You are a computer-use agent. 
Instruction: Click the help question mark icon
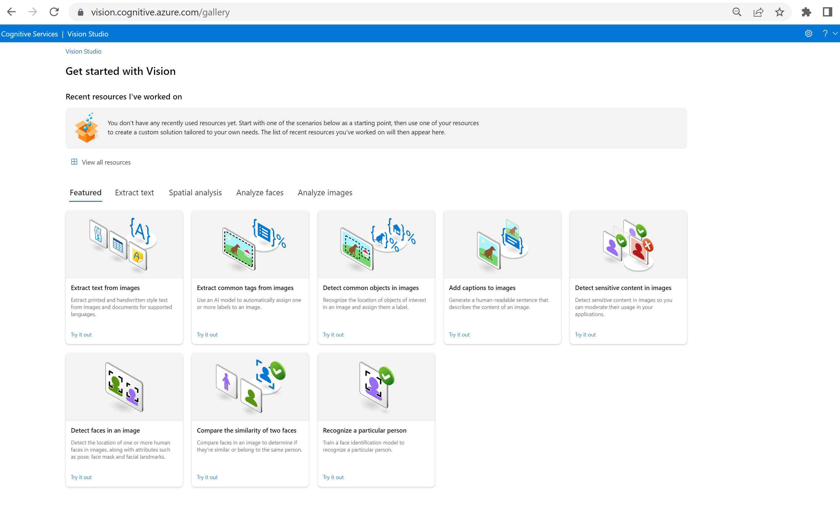[825, 33]
